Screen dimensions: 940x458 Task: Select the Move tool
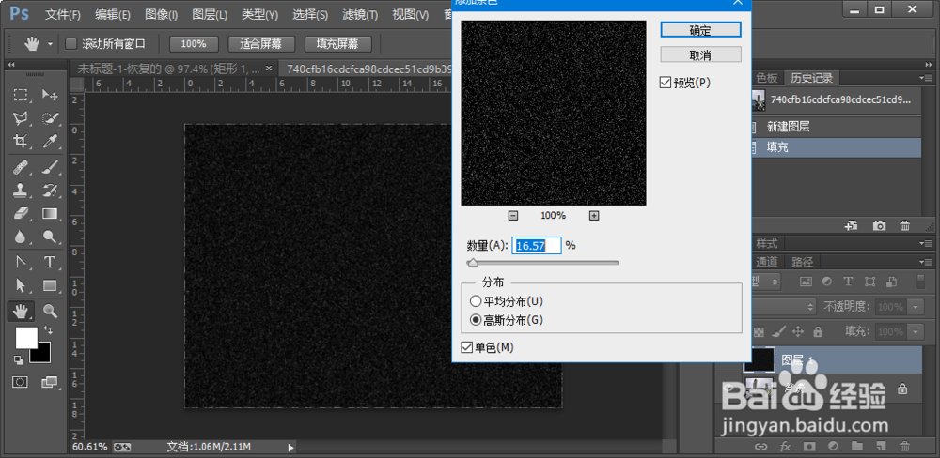pos(50,95)
